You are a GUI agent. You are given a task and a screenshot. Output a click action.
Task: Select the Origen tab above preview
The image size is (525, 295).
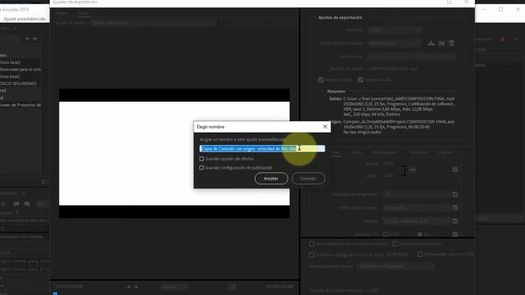(x=62, y=13)
